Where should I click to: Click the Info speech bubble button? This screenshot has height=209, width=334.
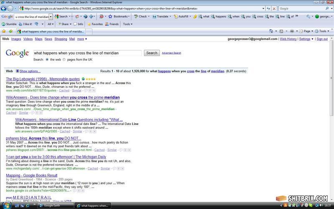tap(78, 24)
